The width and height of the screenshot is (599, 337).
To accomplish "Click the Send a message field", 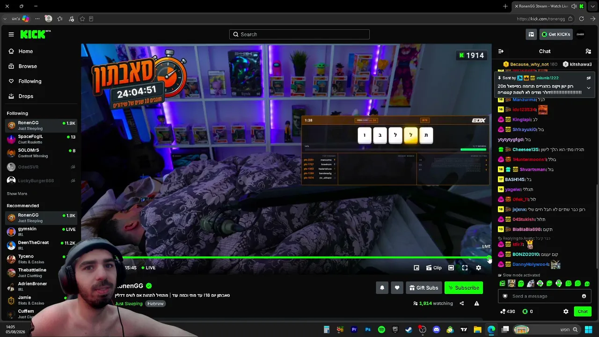I will point(545,296).
